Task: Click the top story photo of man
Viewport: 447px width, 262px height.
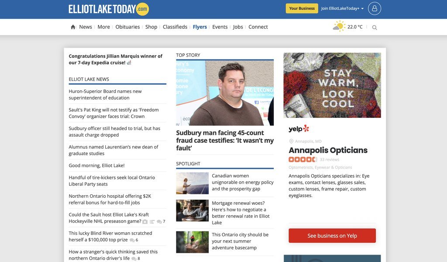Action: (225, 93)
